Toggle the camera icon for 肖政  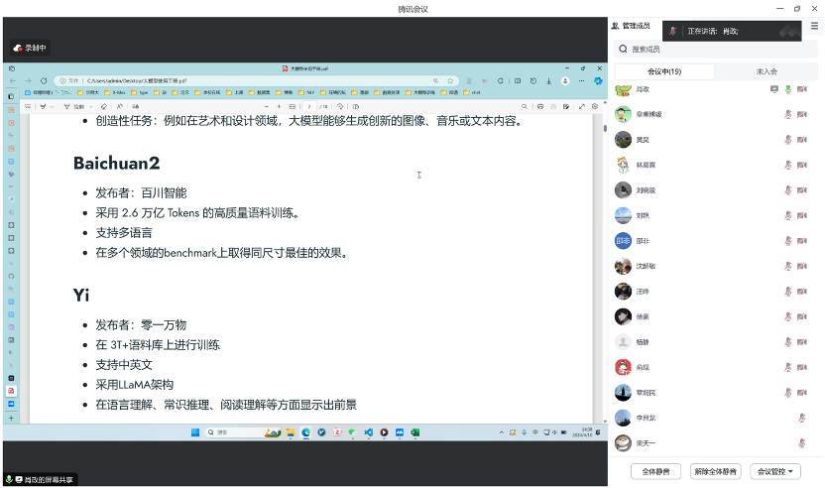click(x=802, y=89)
